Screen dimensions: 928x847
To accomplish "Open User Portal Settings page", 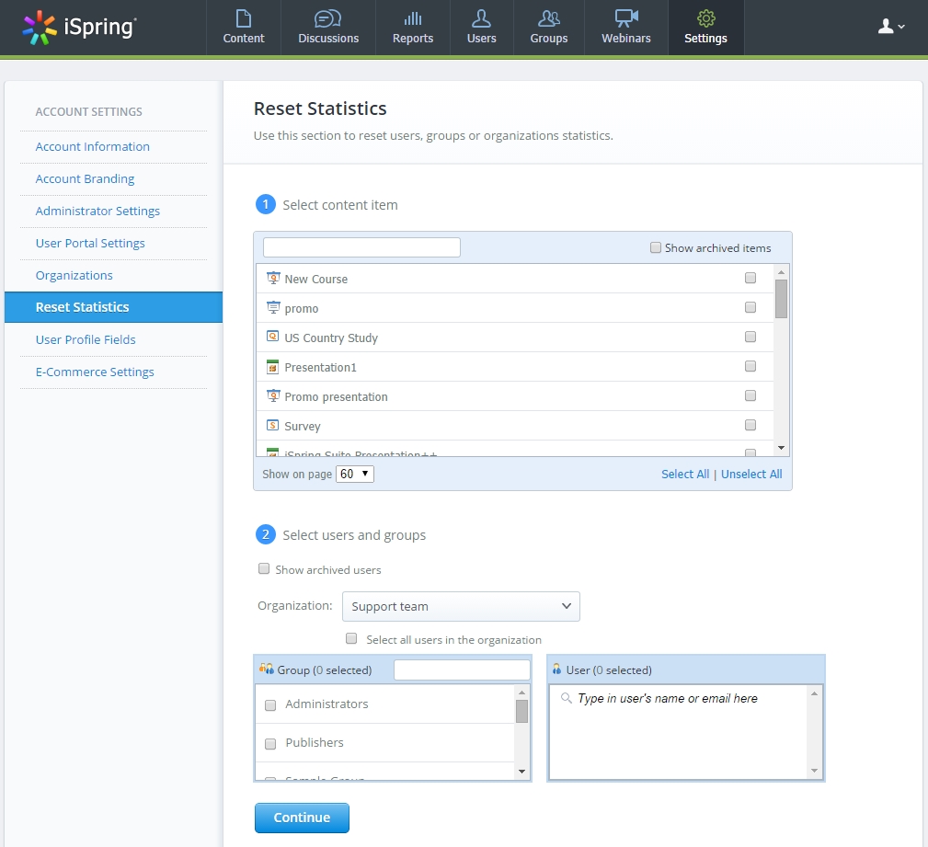I will point(90,244).
